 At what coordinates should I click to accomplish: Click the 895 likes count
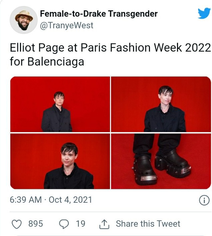[36, 223]
